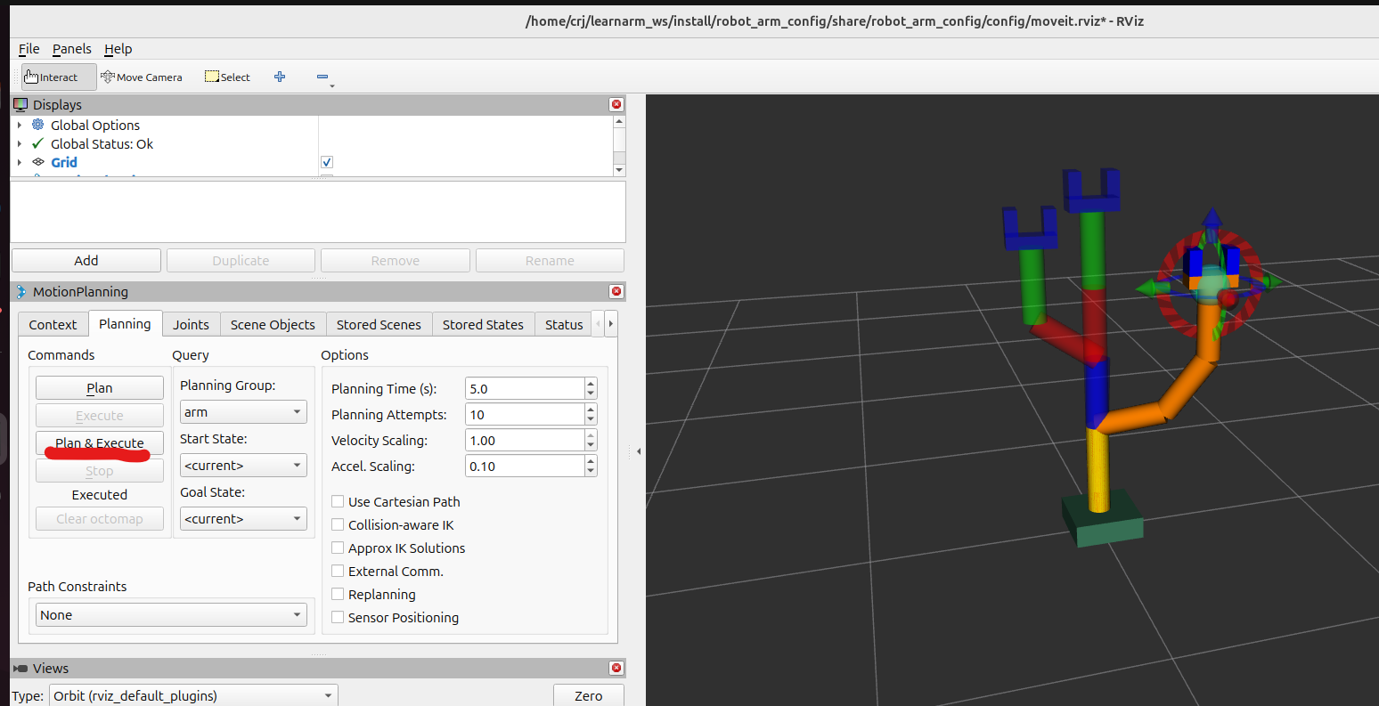Screen dimensions: 1379x706
Task: Open the view Type dropdown
Action: 193,695
